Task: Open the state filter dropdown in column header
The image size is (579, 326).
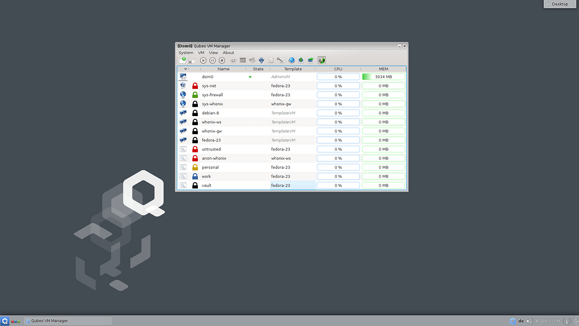Action: (185, 68)
